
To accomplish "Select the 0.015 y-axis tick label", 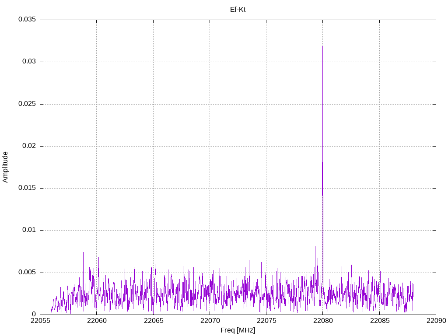I will (27, 188).
